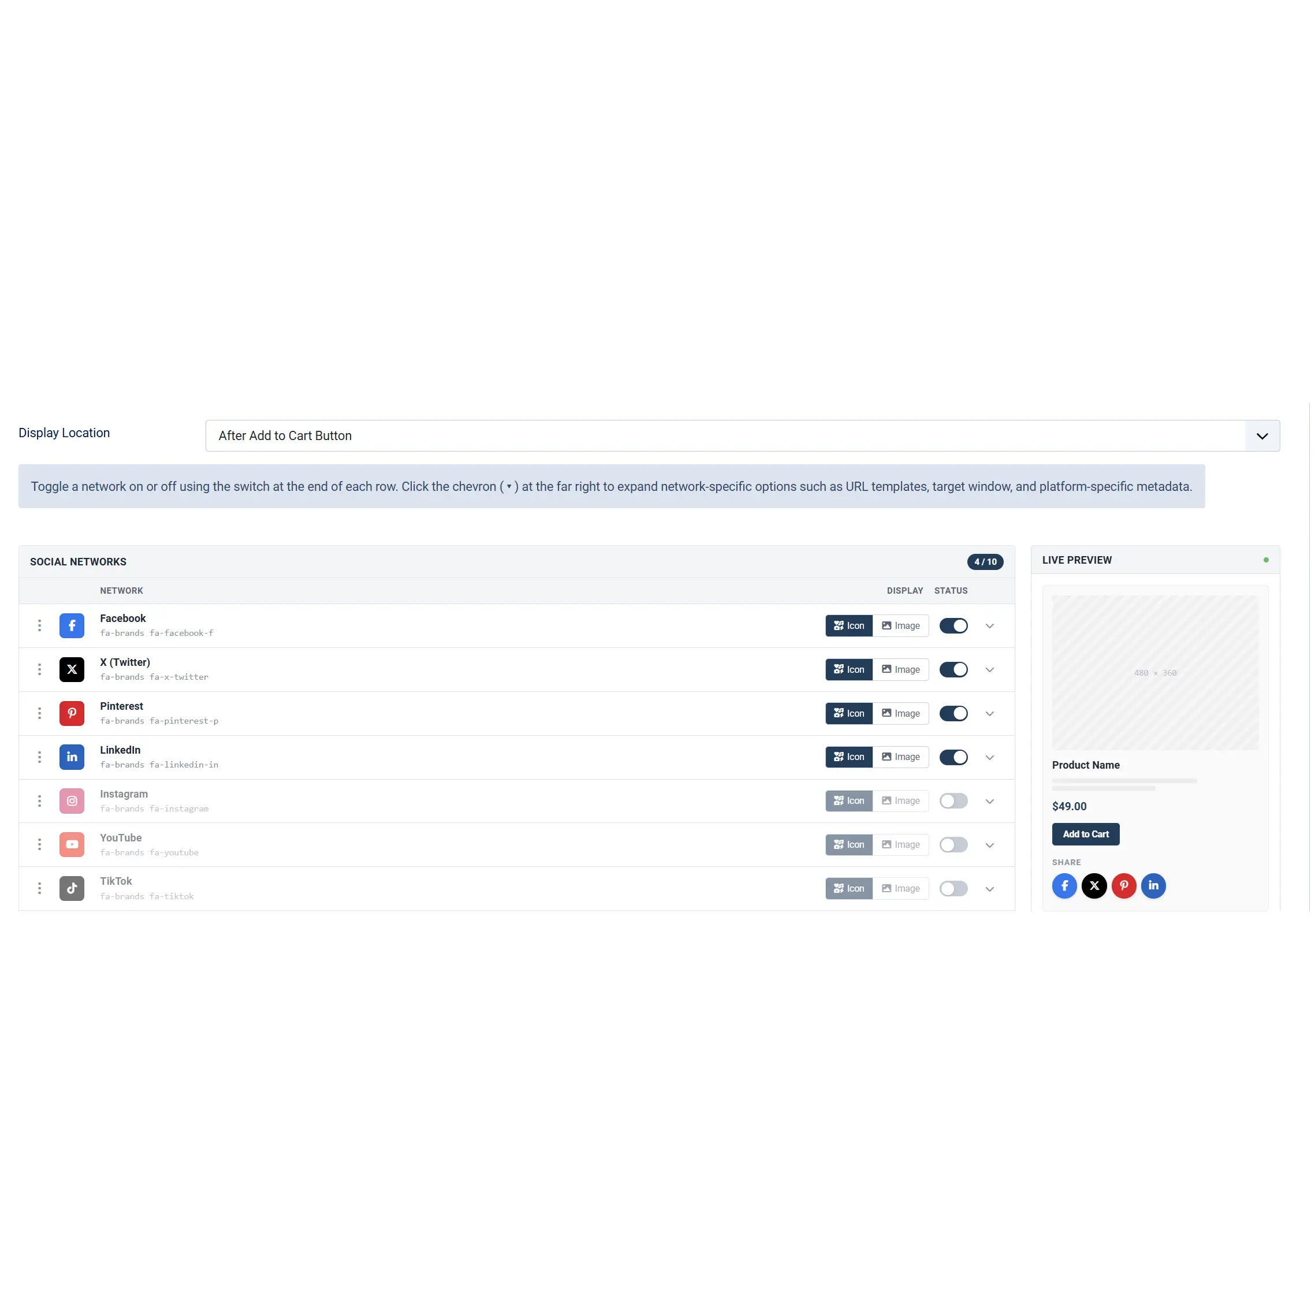This screenshot has width=1315, height=1315.
Task: Choose Icon display for Pinterest
Action: [x=849, y=713]
